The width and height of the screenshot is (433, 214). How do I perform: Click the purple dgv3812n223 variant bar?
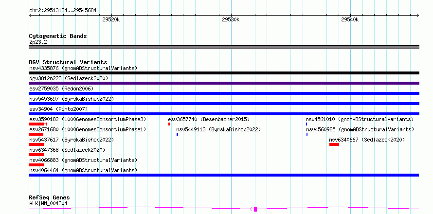tap(224, 83)
